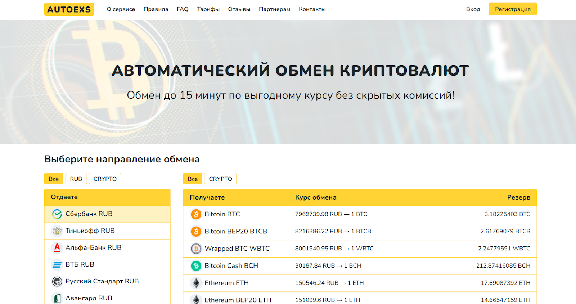The image size is (576, 304).
Task: Select Ethereum ETH row label
Action: point(226,283)
